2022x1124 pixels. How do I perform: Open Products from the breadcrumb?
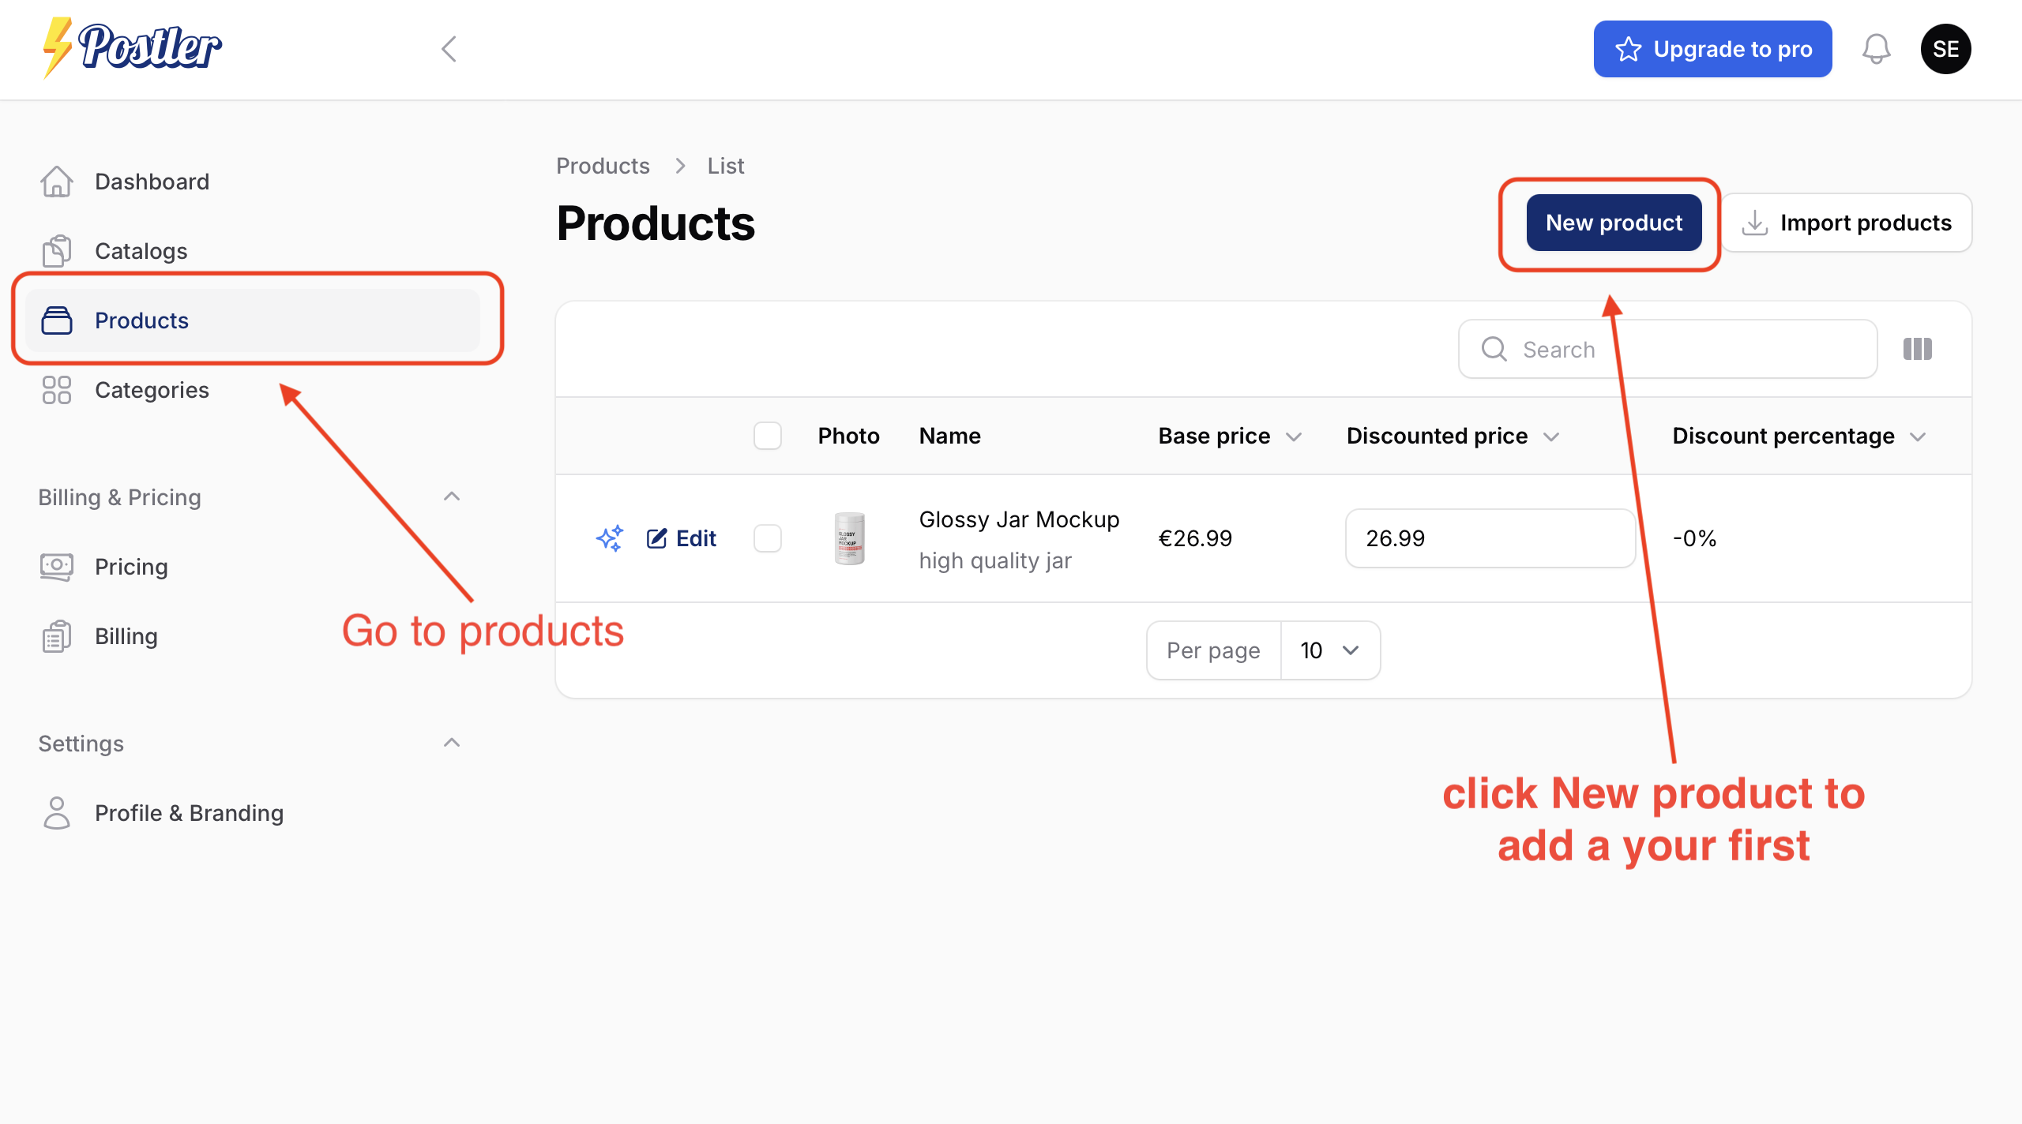(x=603, y=165)
